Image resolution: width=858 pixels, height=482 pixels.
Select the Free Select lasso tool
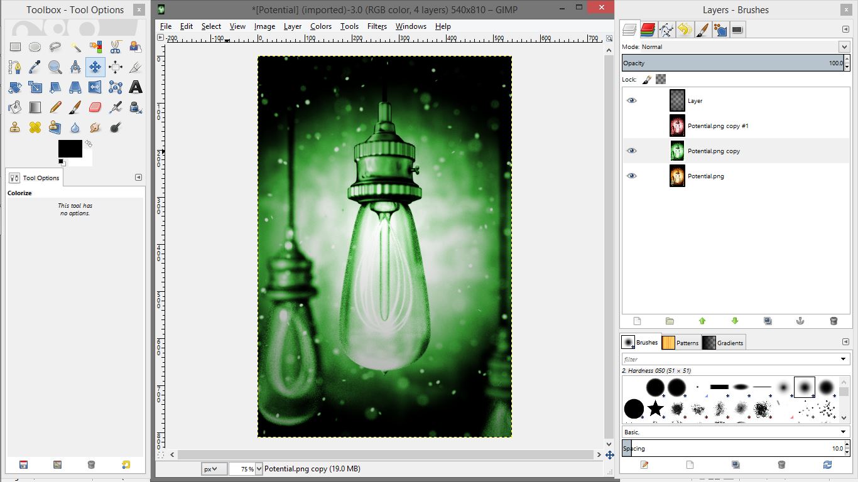click(x=55, y=46)
